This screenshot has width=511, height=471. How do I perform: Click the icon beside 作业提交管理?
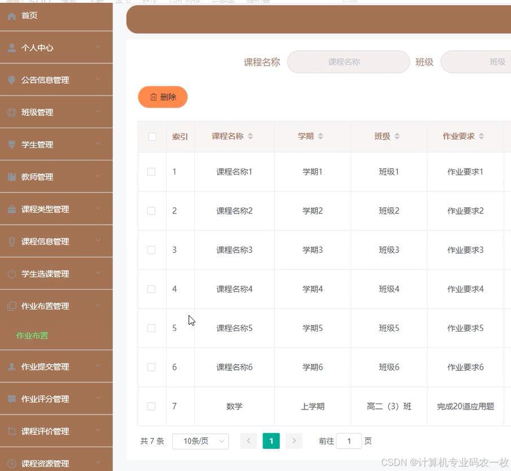(x=12, y=367)
